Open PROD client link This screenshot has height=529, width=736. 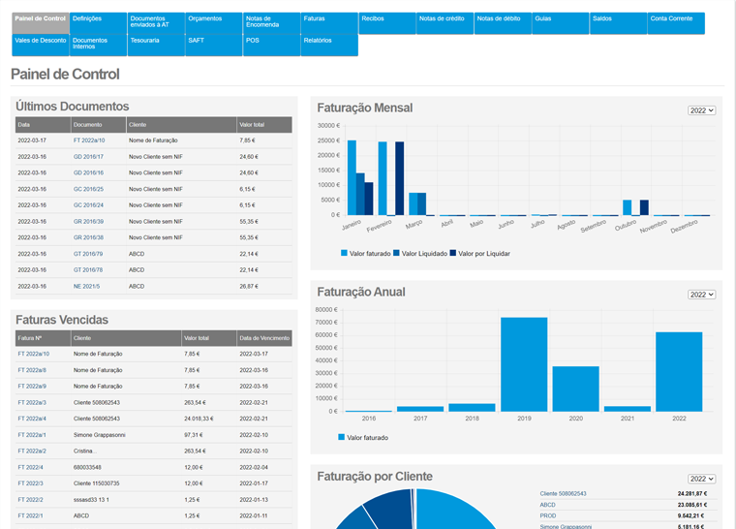[548, 515]
